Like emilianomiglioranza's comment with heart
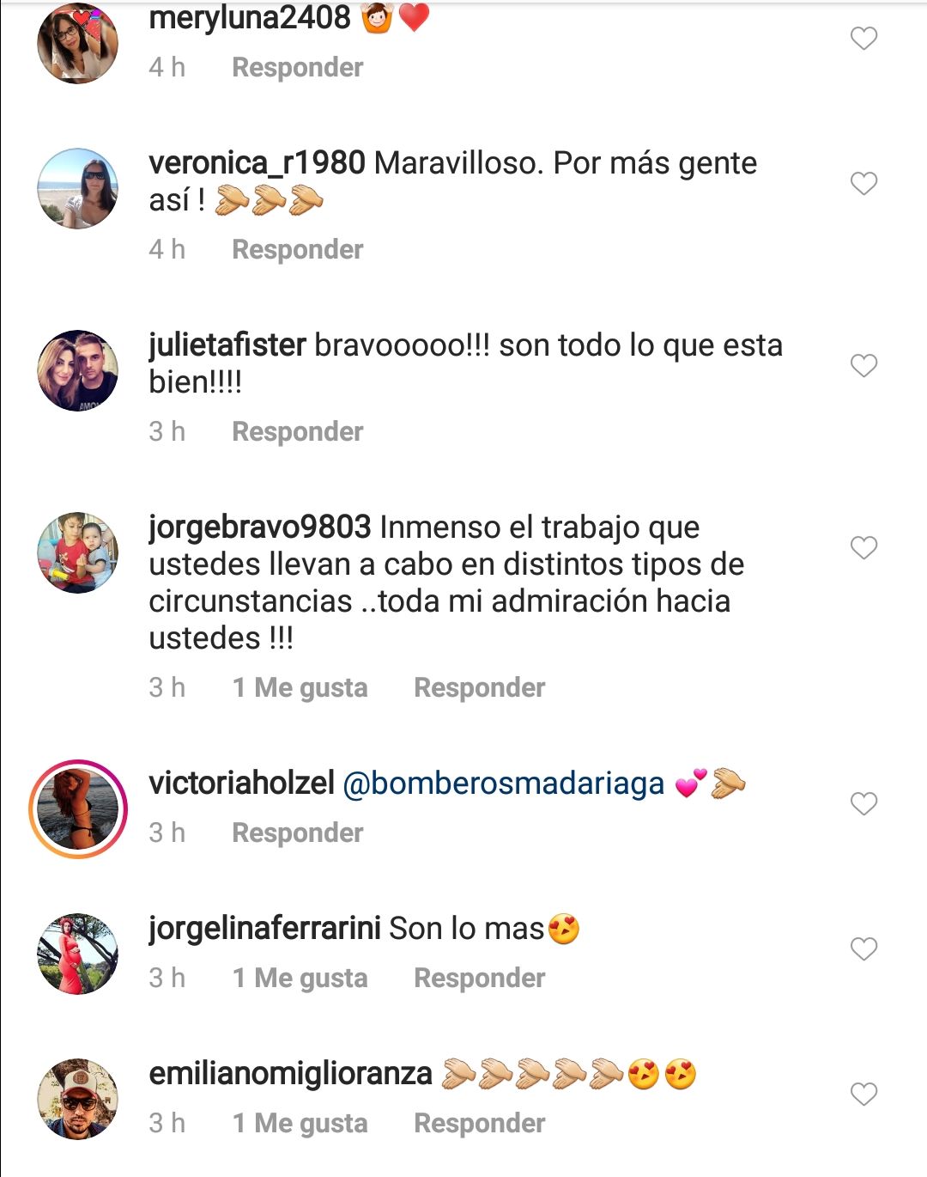927x1177 pixels. click(863, 1094)
